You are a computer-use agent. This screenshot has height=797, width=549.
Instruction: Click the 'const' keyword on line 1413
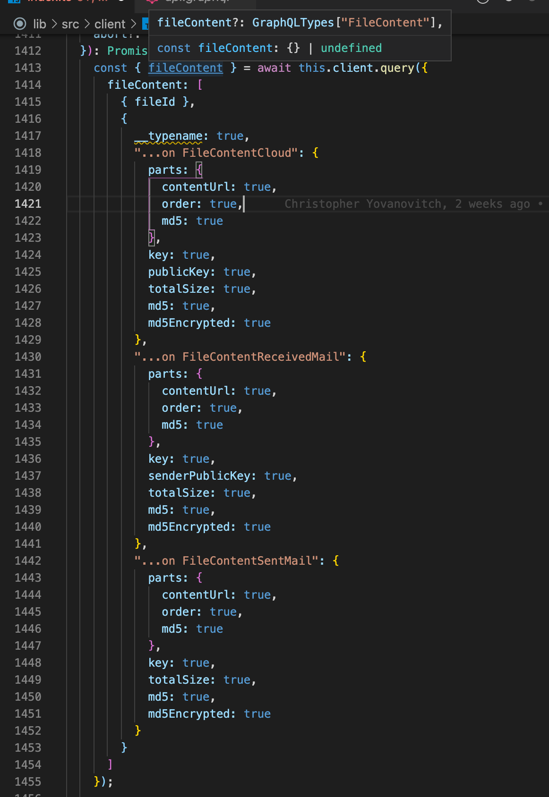pos(111,68)
